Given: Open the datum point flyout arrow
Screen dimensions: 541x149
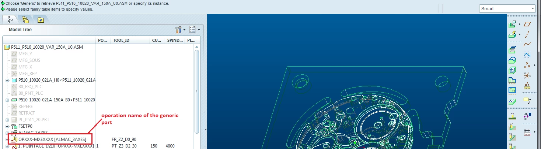Looking at the screenshot, I should tap(534, 65).
